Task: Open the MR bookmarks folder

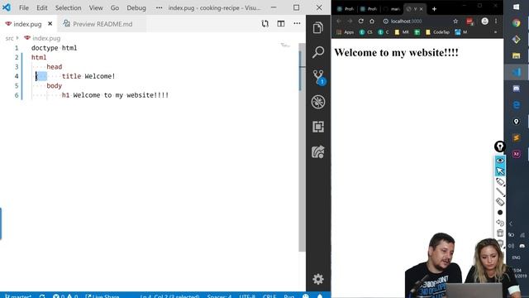Action: (402, 32)
